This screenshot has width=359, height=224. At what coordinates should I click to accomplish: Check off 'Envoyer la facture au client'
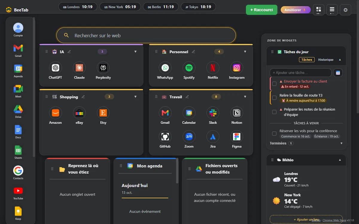[x=274, y=84]
